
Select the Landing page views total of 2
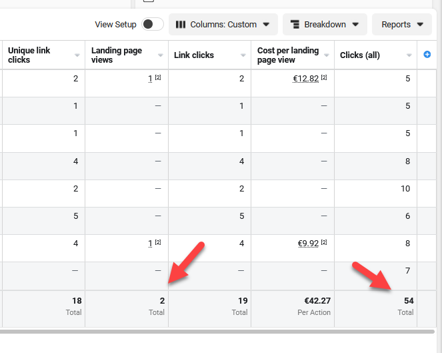click(162, 301)
